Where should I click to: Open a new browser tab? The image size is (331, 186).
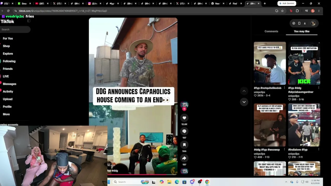(265, 4)
